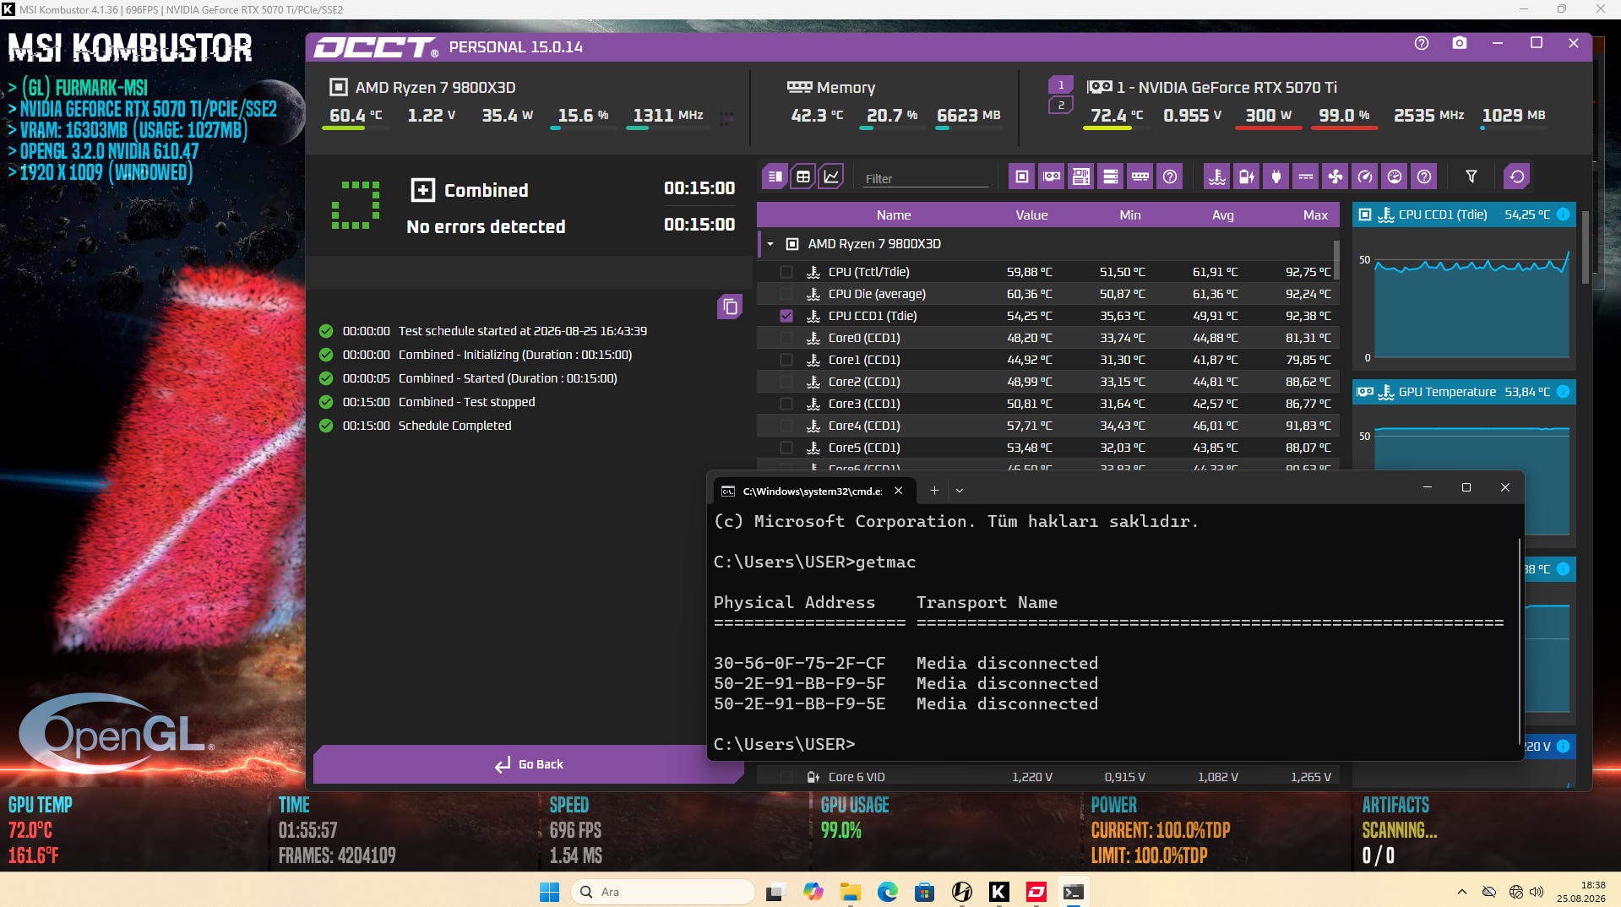Filter sensors by power plug icon

(x=1276, y=177)
